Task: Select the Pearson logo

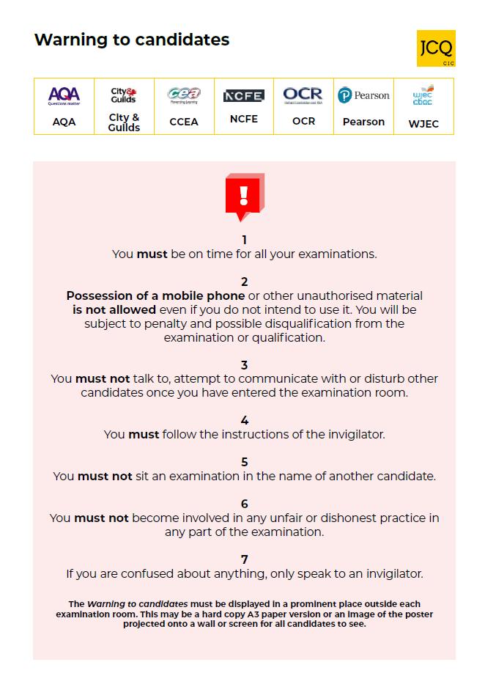Action: point(363,95)
